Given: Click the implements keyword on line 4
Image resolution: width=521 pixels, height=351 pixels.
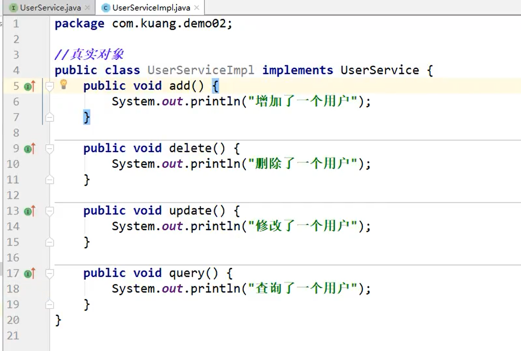Looking at the screenshot, I should click(x=298, y=70).
